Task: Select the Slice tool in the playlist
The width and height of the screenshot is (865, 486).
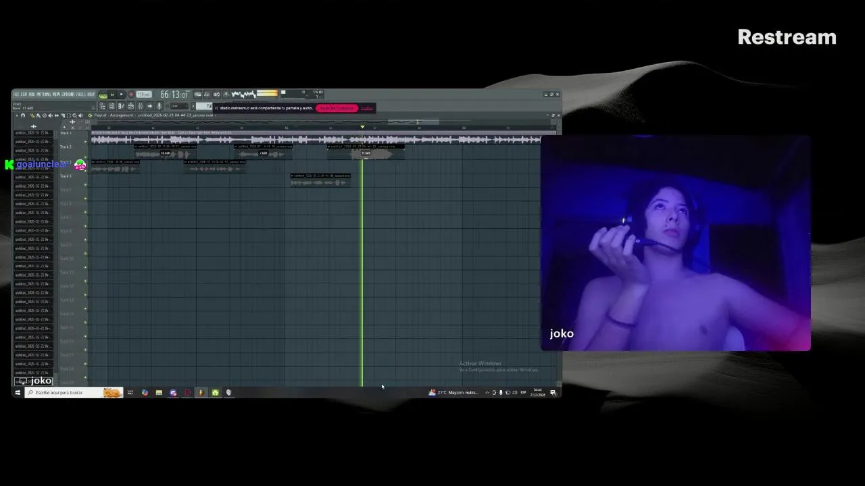Action: tap(63, 115)
